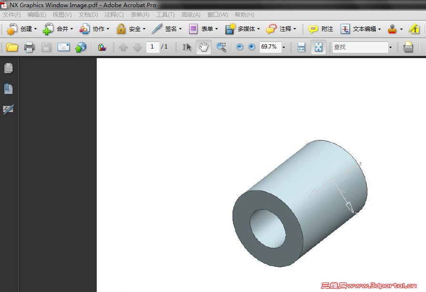Open the 文件(F) menu

pyautogui.click(x=12, y=15)
